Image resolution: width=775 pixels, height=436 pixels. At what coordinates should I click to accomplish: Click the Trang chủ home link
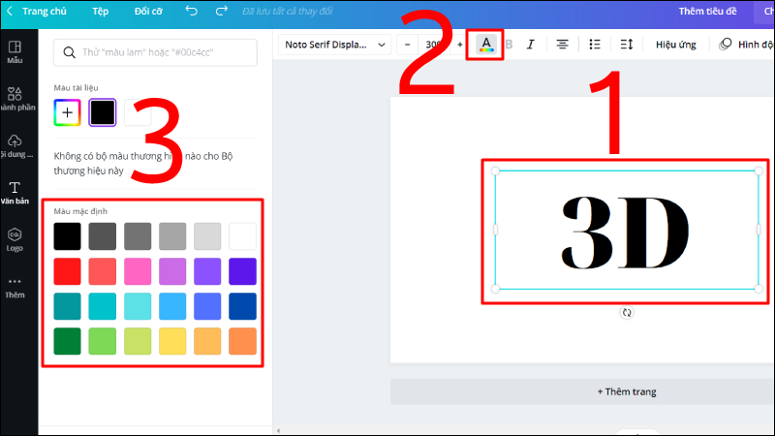45,11
